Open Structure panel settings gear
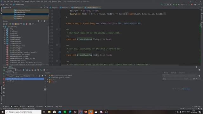 pyautogui.click(x=44, y=21)
